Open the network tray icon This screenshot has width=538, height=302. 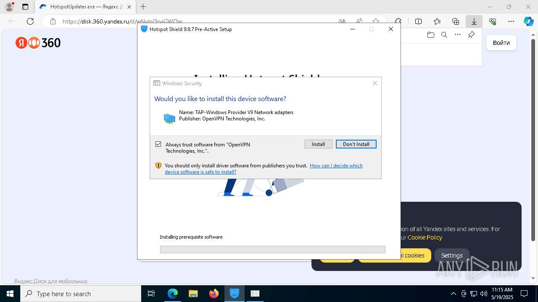pos(474,294)
